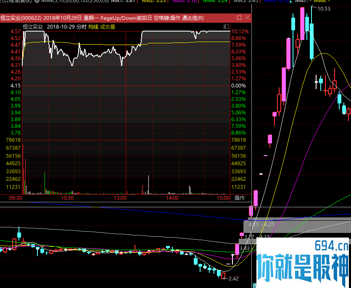
Task: Click the 4.15 - 4.25 gap label
Action: 261,224
